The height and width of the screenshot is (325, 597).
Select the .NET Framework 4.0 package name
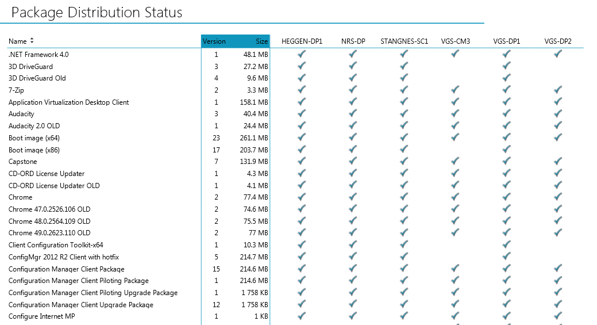38,55
